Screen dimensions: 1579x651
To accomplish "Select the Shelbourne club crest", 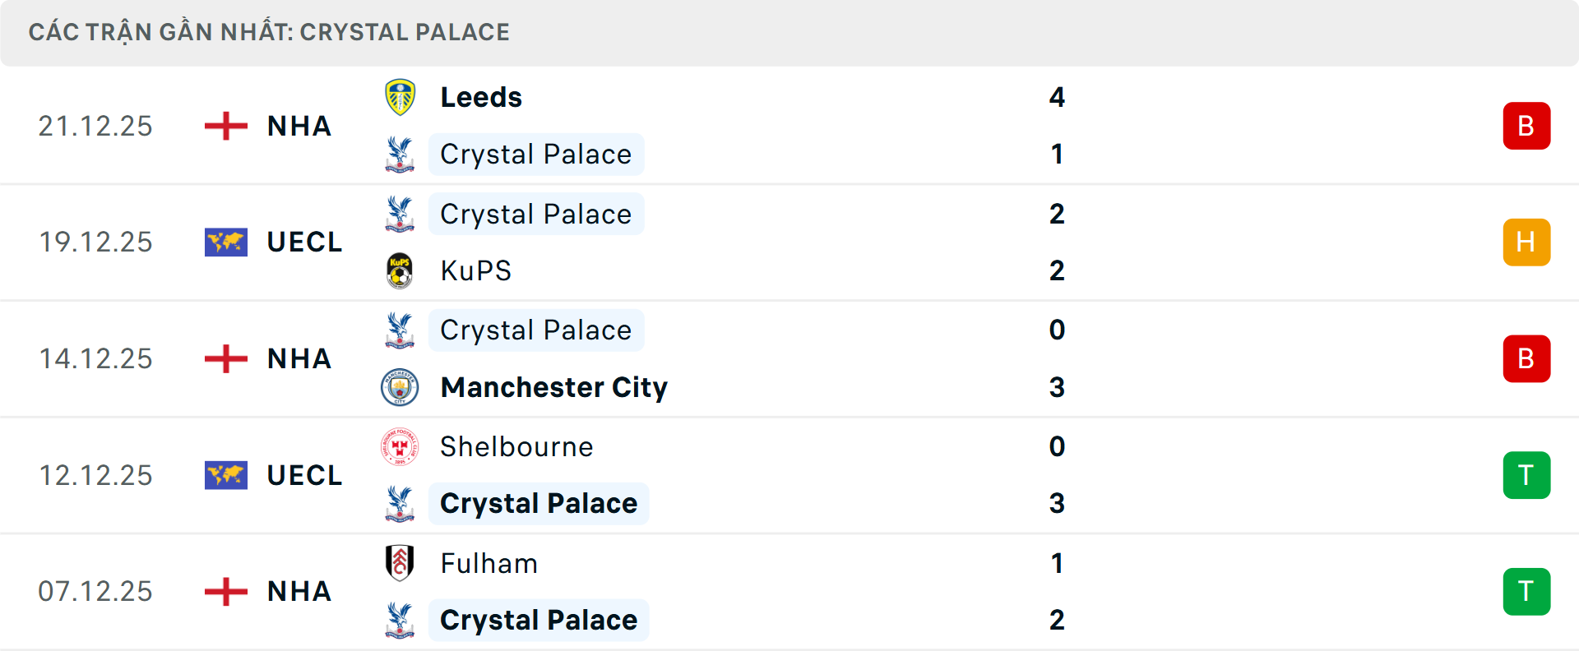I will [401, 447].
